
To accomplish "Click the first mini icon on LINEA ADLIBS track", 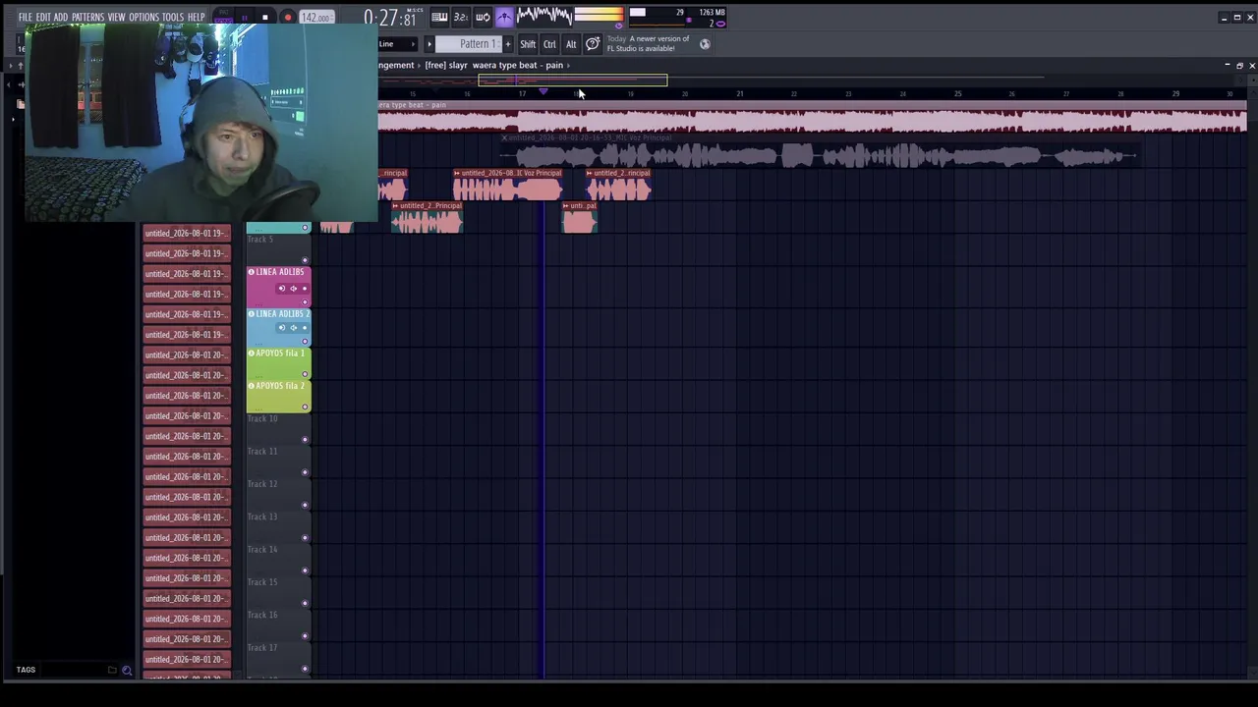I will point(282,289).
